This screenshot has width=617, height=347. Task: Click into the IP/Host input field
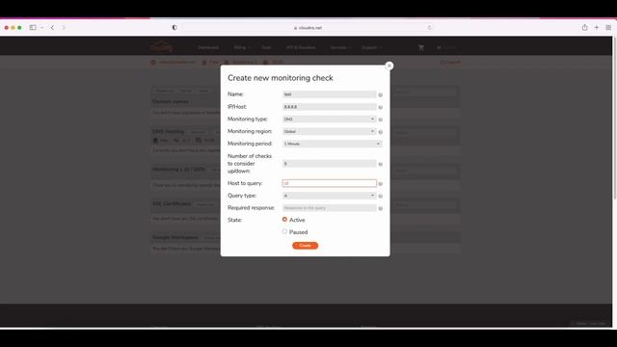point(329,107)
